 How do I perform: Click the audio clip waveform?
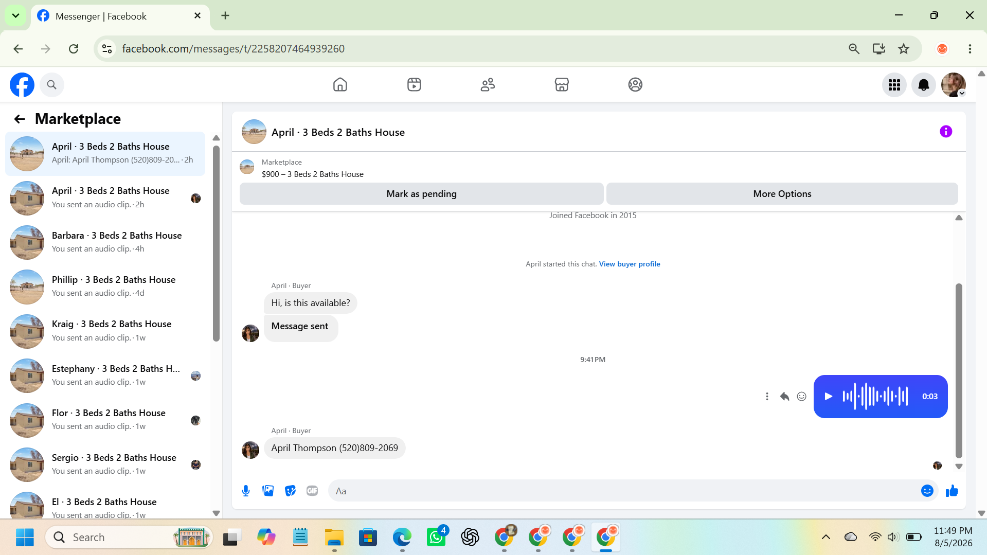coord(875,397)
